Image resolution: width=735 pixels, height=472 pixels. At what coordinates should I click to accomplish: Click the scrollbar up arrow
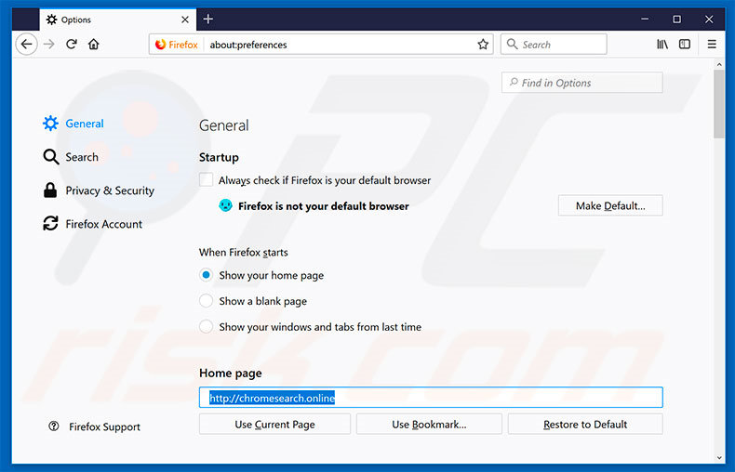pyautogui.click(x=719, y=64)
